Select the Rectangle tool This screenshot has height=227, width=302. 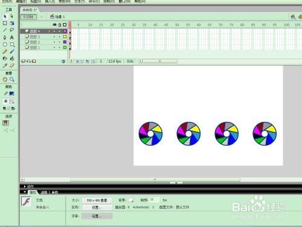coord(12,44)
